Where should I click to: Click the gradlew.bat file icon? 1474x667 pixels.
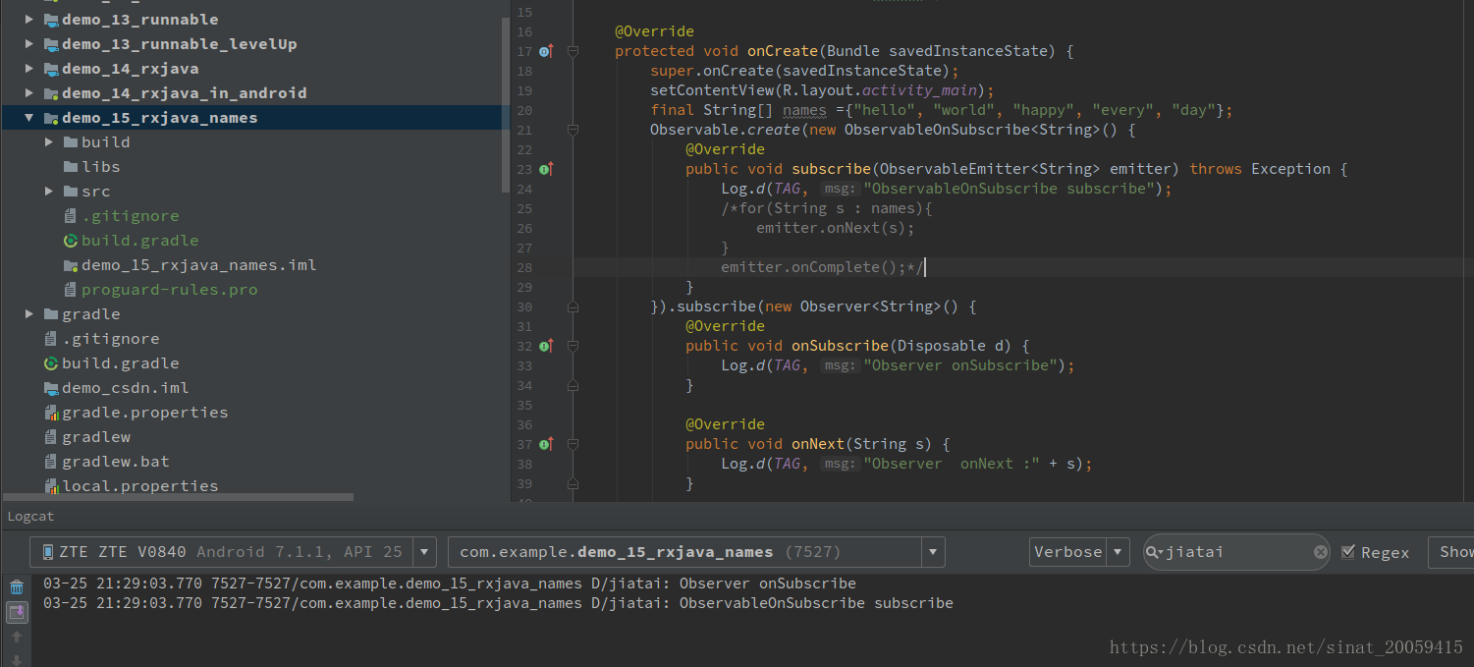tap(51, 462)
